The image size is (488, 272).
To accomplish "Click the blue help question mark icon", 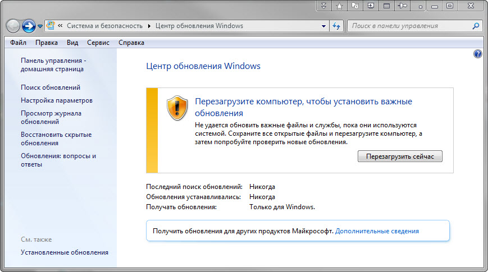I will (x=478, y=54).
